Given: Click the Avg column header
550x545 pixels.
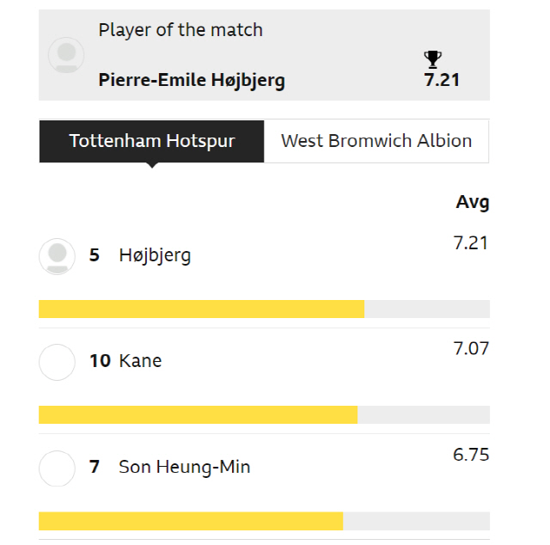Looking at the screenshot, I should coord(473,203).
